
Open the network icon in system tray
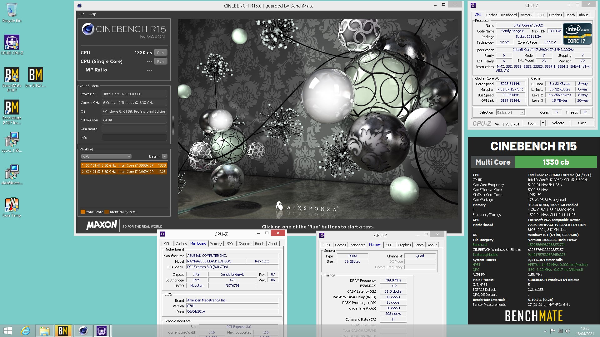tap(560, 331)
